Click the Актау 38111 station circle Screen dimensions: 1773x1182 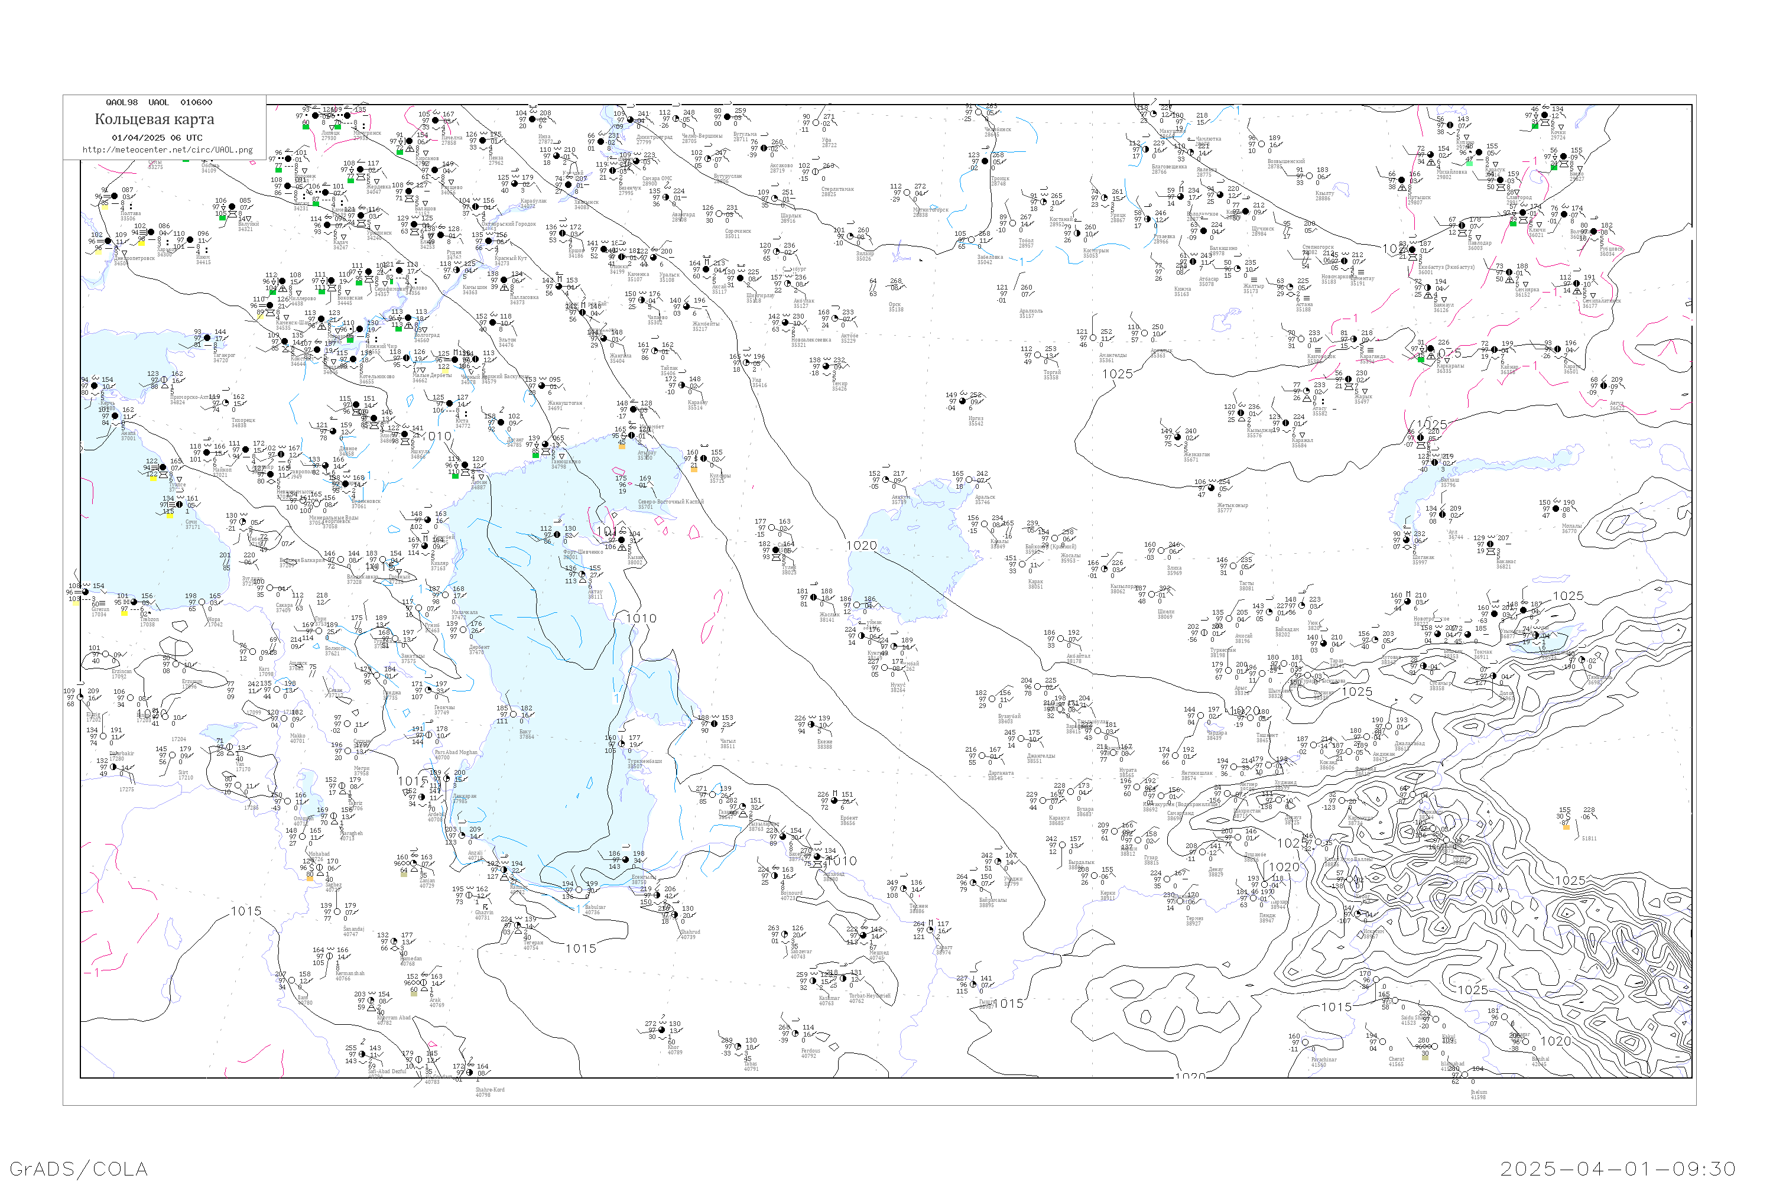583,576
